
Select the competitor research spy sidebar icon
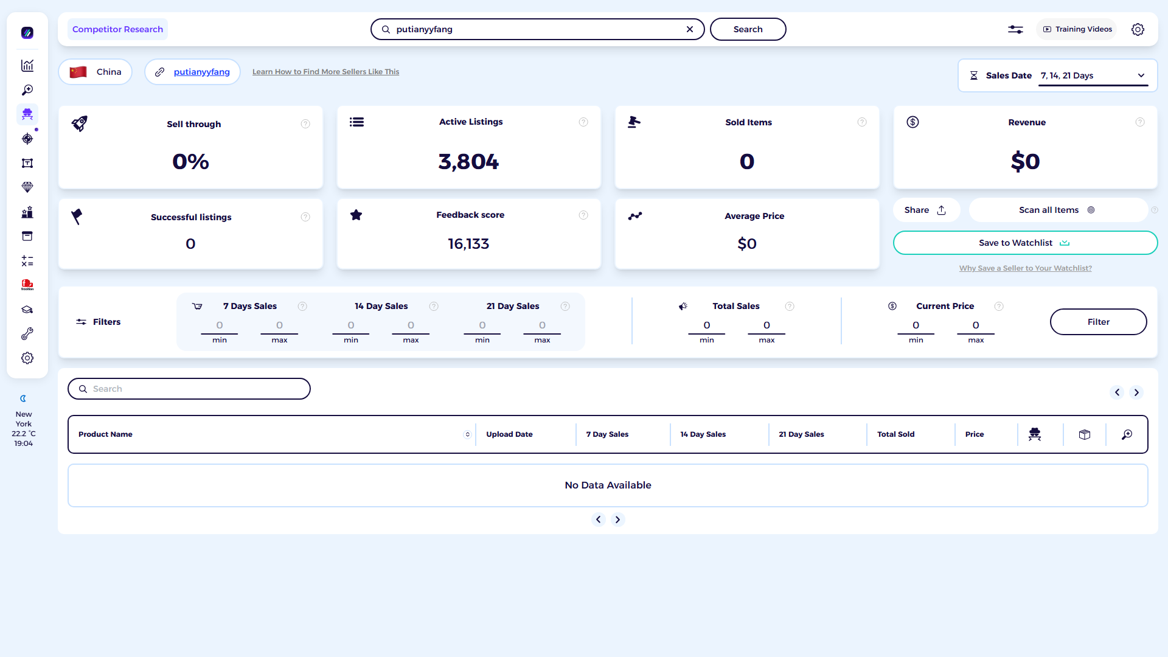click(x=27, y=114)
